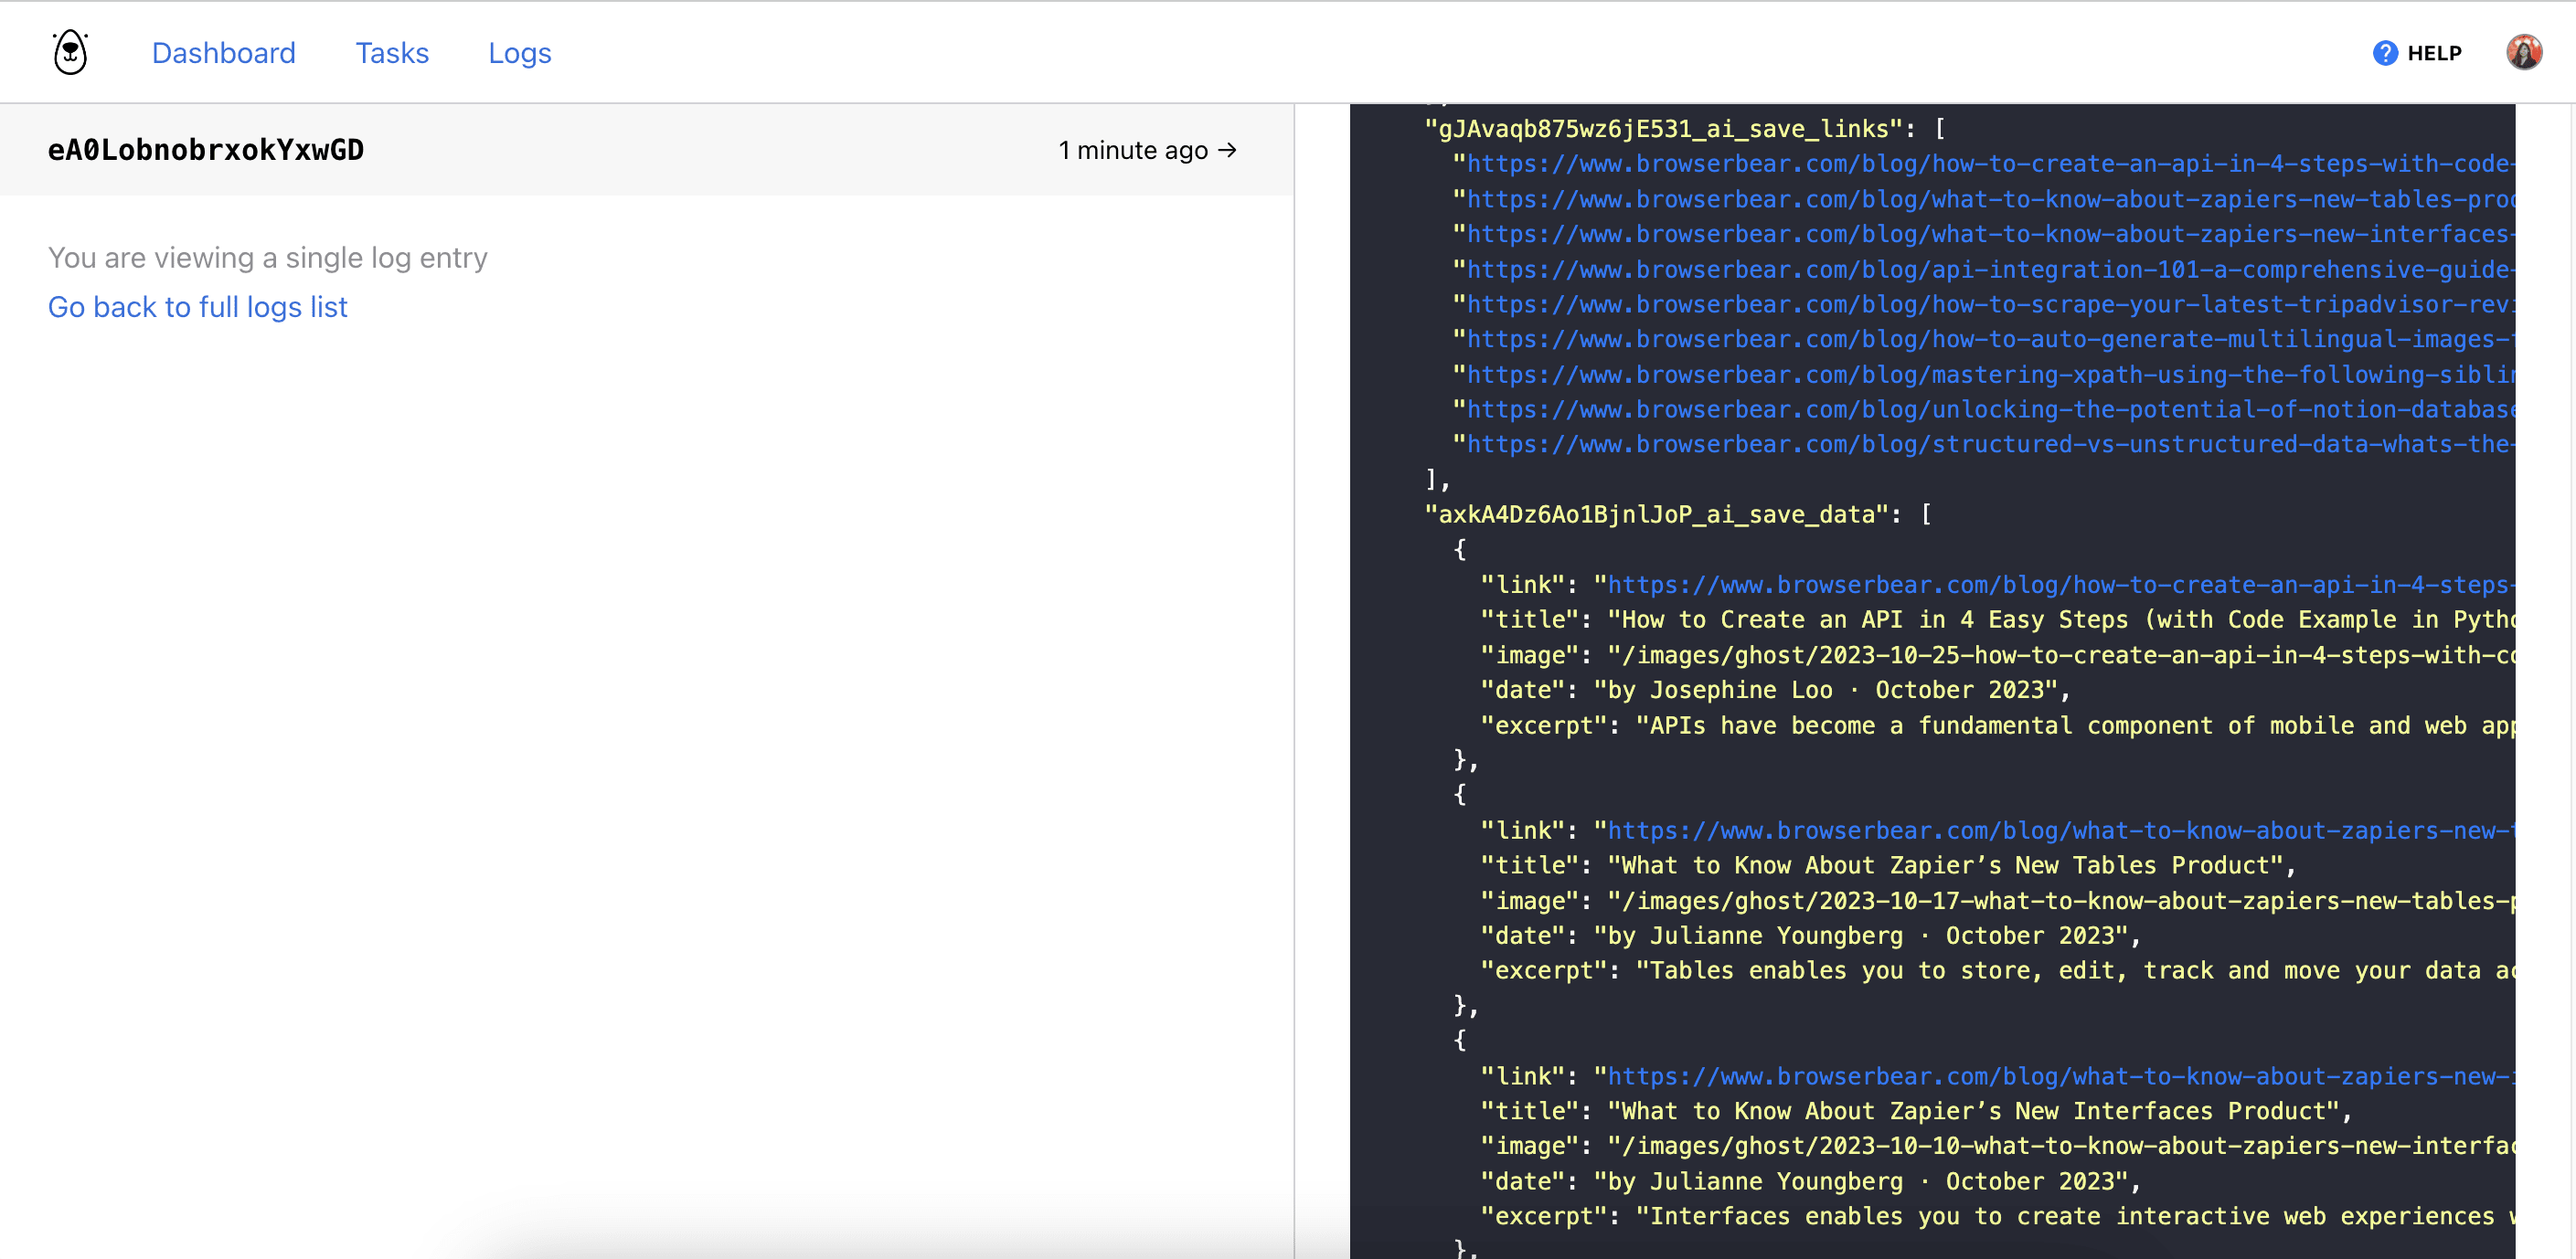Navigate to the Dashboard page

223,53
